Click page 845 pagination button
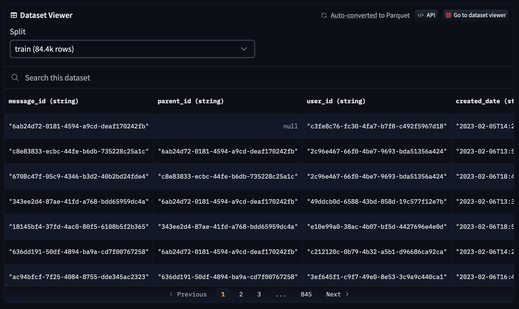519x309 pixels. click(306, 294)
